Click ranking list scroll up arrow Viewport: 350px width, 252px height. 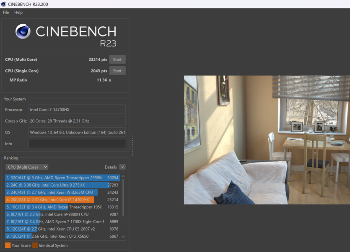tap(123, 176)
